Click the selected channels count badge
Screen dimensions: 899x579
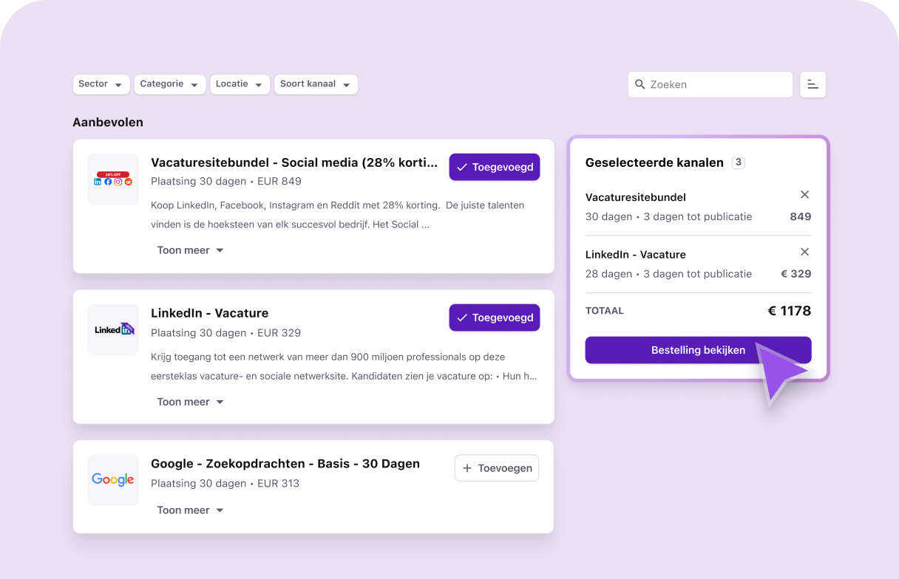click(x=738, y=162)
